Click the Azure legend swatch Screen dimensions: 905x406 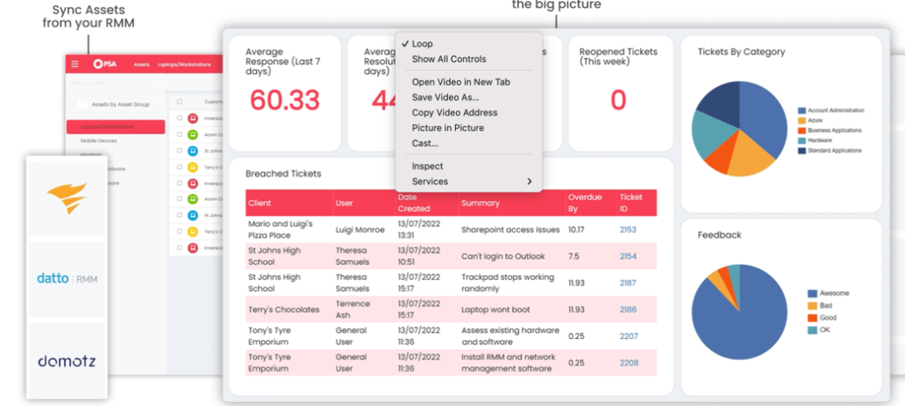(802, 121)
